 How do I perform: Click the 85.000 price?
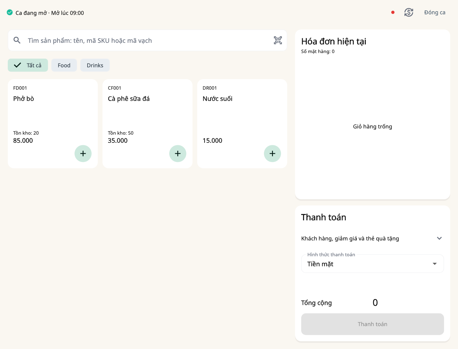click(23, 141)
